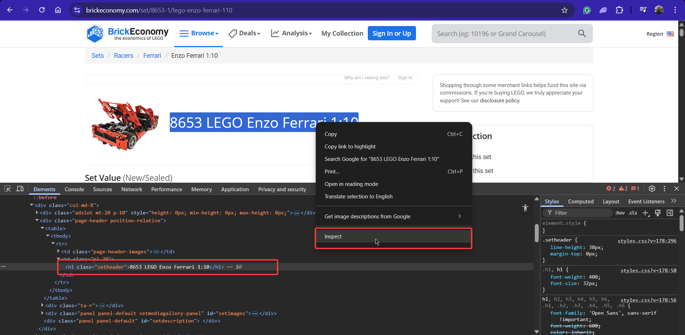The image size is (685, 335).
Task: Switch to the Computed tab
Action: coord(580,202)
